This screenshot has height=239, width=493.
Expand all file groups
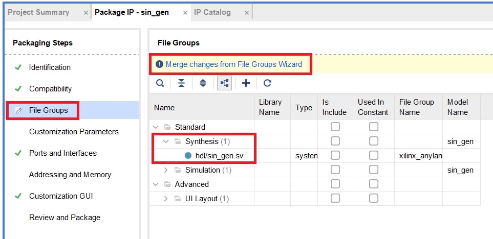[x=203, y=83]
